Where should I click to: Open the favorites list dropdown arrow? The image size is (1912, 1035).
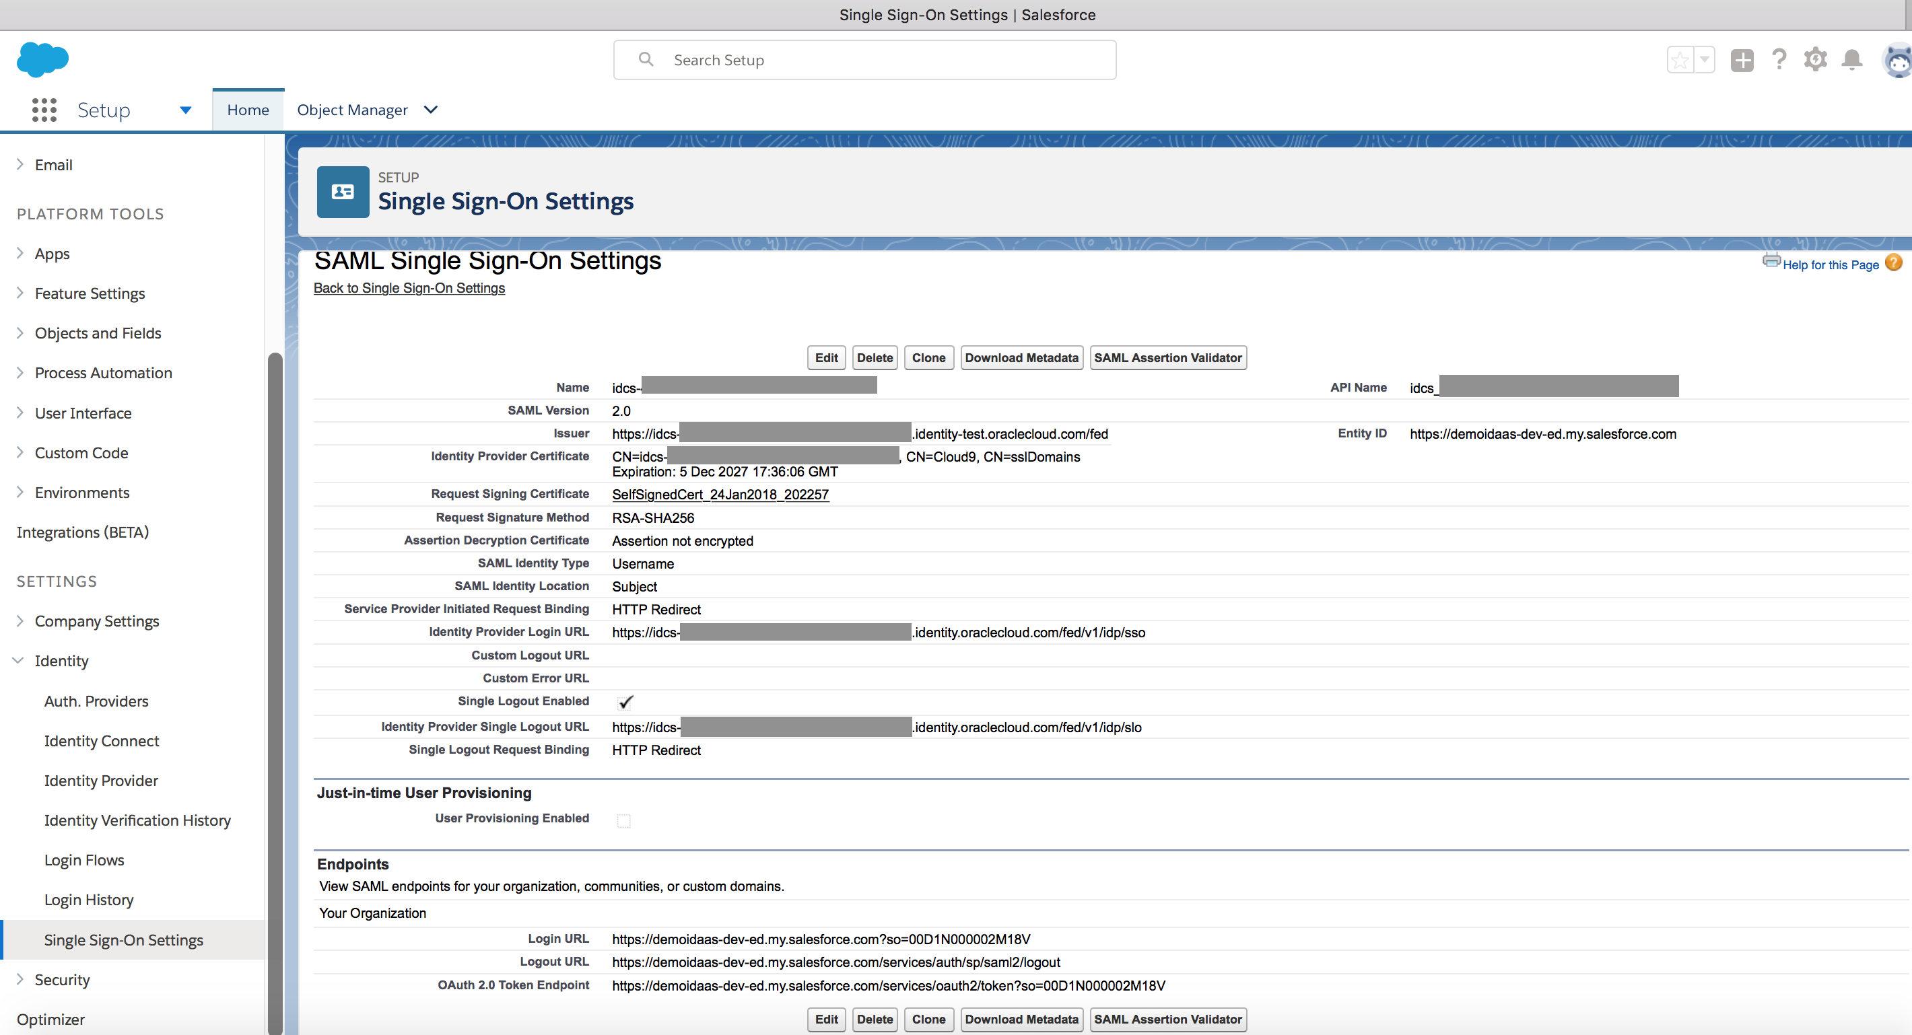point(1704,59)
